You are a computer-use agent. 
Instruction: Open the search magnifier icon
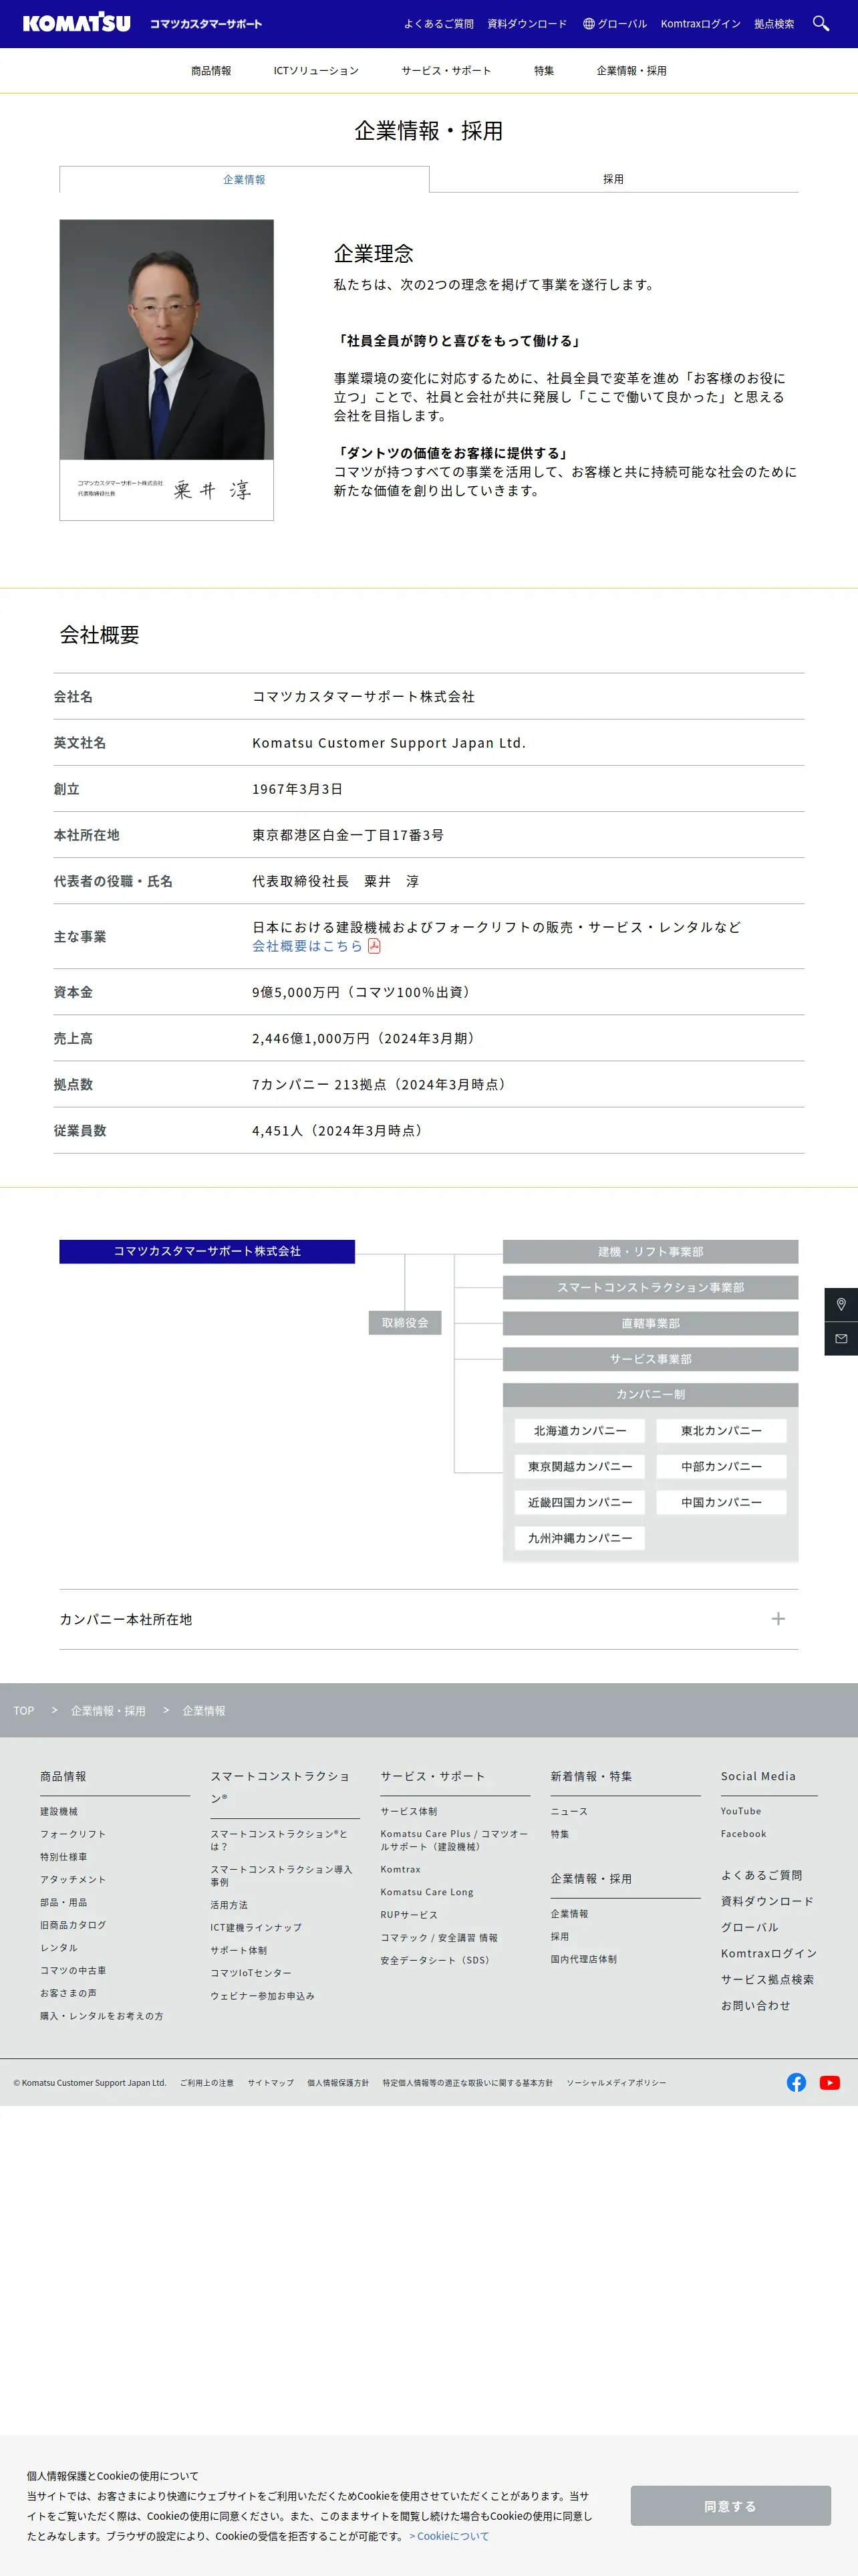pos(820,23)
